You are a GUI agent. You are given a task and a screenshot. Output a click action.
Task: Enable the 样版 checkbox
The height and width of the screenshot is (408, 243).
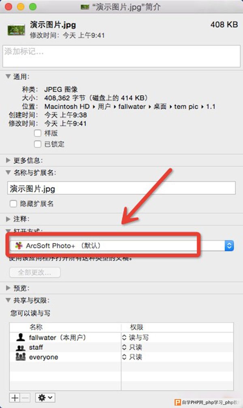pos(38,133)
